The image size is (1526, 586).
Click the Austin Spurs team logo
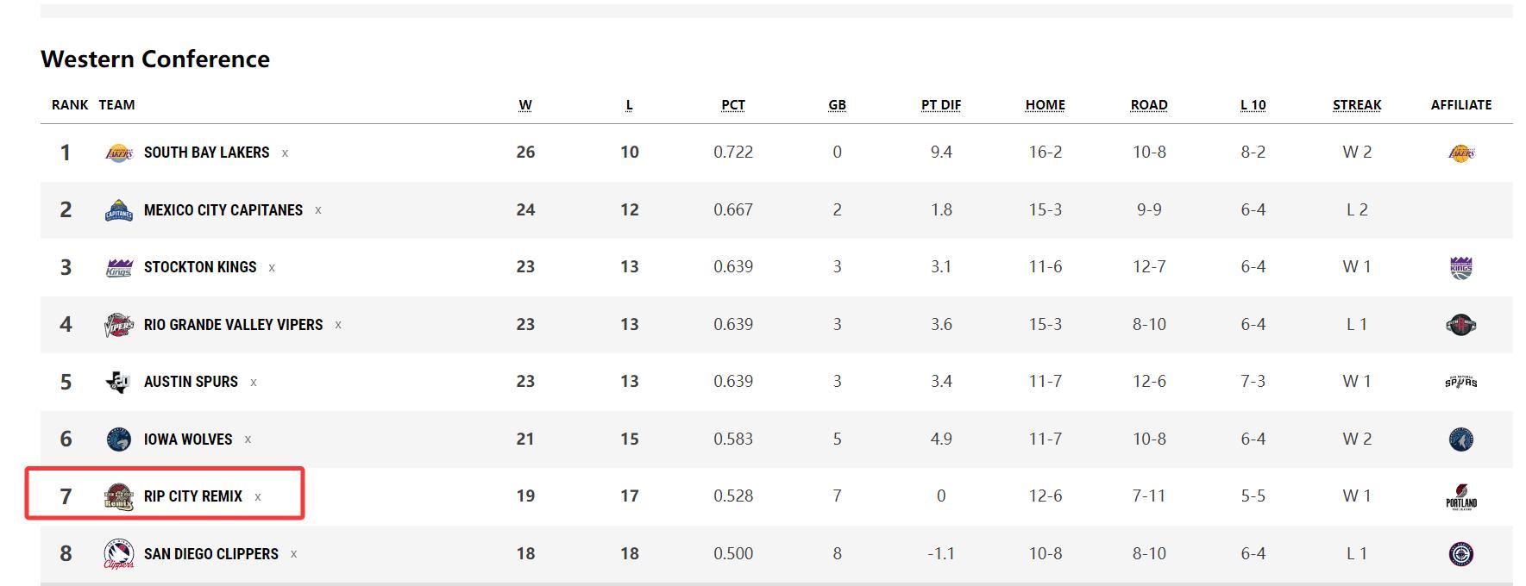pos(119,382)
